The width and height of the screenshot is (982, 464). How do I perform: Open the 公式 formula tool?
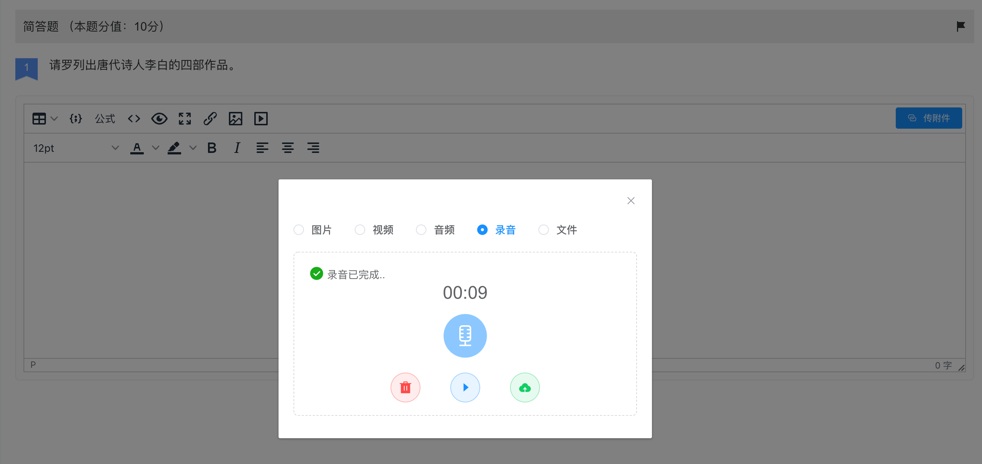pyautogui.click(x=105, y=119)
